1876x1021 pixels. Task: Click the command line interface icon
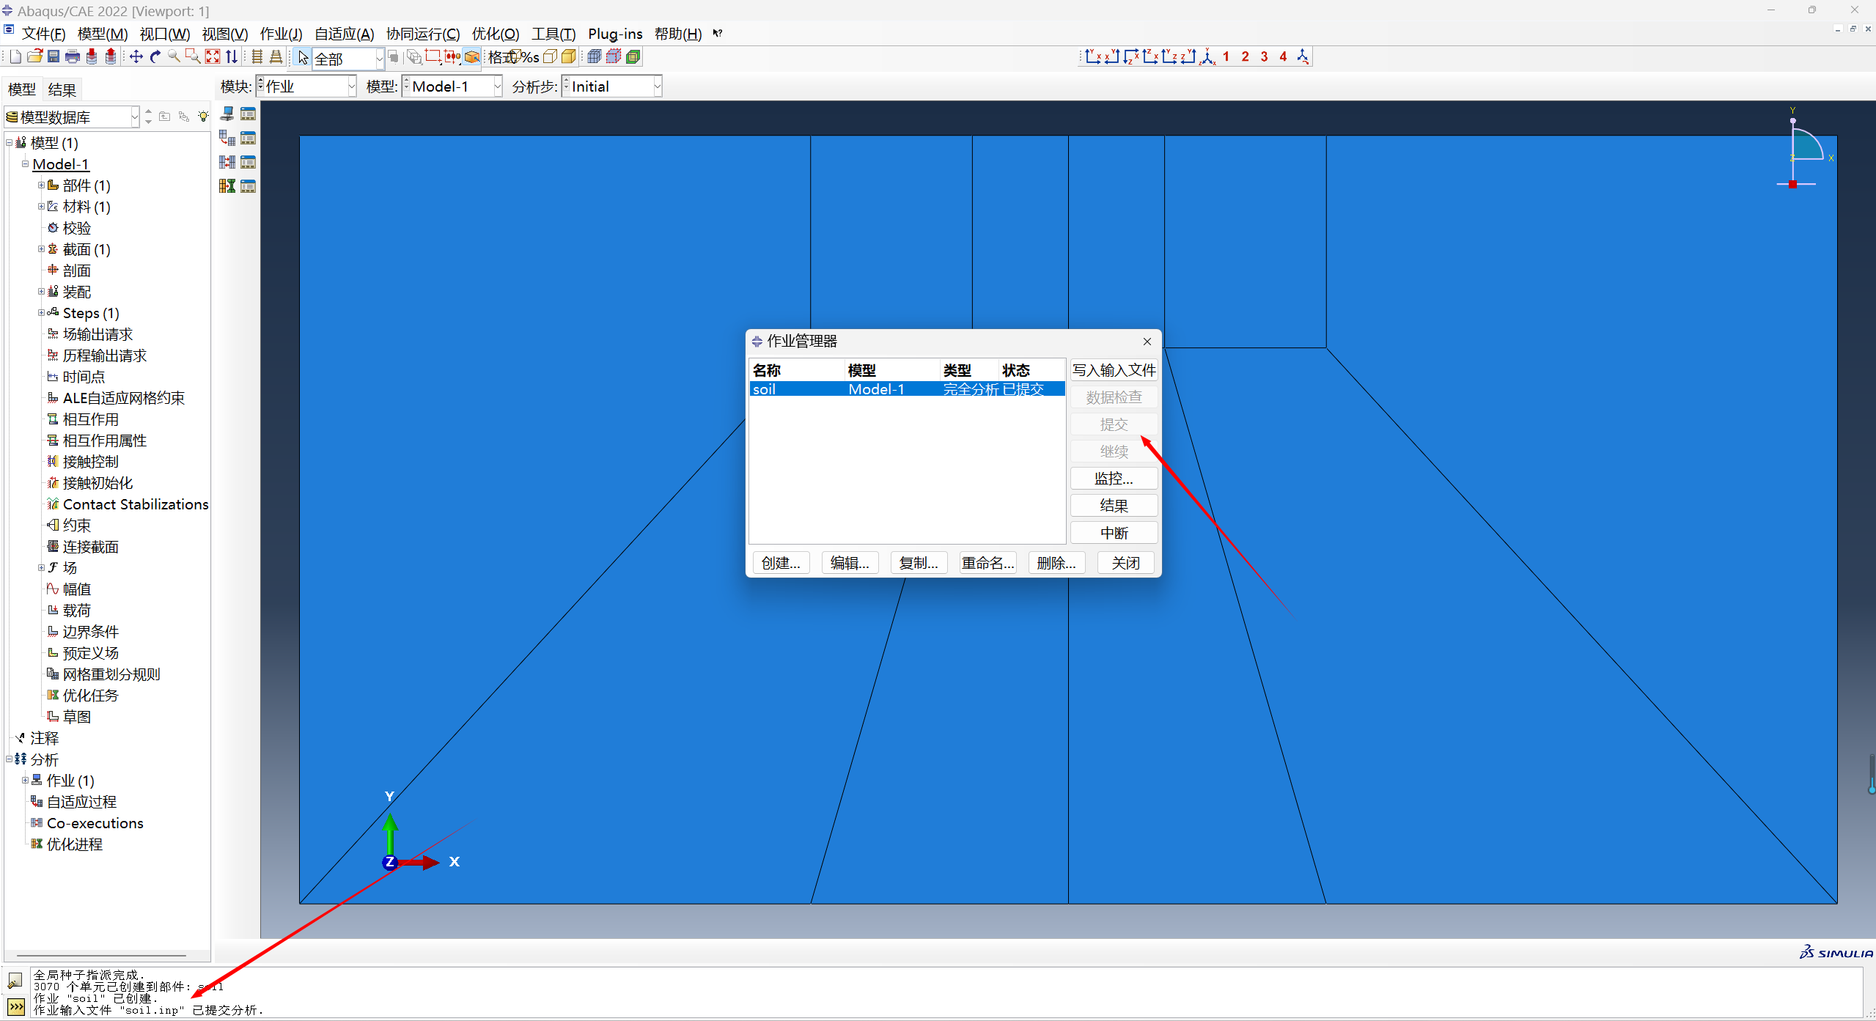pos(15,1007)
